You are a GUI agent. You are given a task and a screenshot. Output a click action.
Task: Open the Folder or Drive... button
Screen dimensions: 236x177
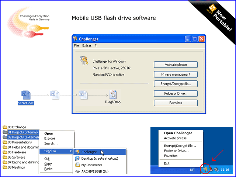pyautogui.click(x=176, y=93)
